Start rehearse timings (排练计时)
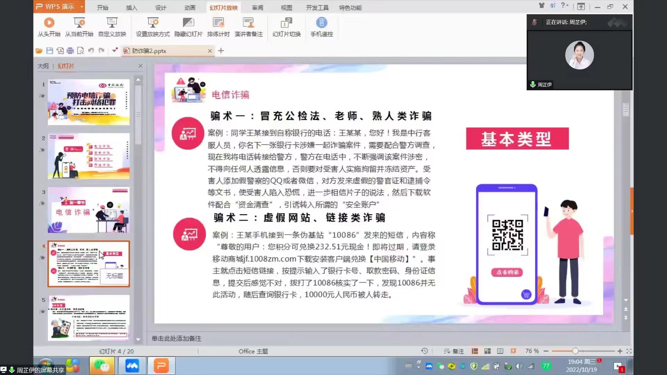This screenshot has height=375, width=667. 218,27
